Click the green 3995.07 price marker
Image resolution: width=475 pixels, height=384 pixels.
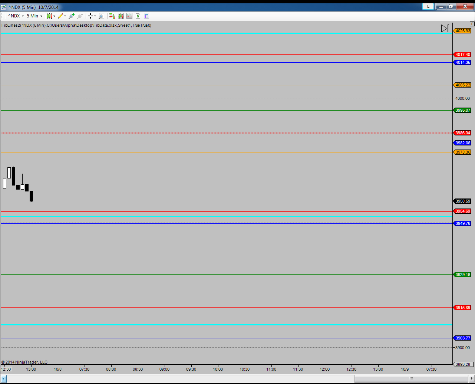point(462,110)
